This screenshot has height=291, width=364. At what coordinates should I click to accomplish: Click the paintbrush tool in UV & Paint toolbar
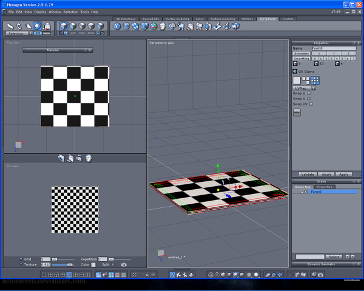click(x=217, y=26)
